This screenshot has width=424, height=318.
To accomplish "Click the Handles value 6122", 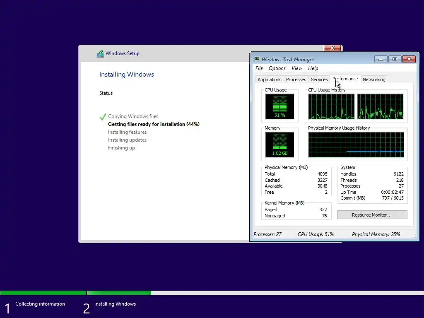I will [398, 174].
